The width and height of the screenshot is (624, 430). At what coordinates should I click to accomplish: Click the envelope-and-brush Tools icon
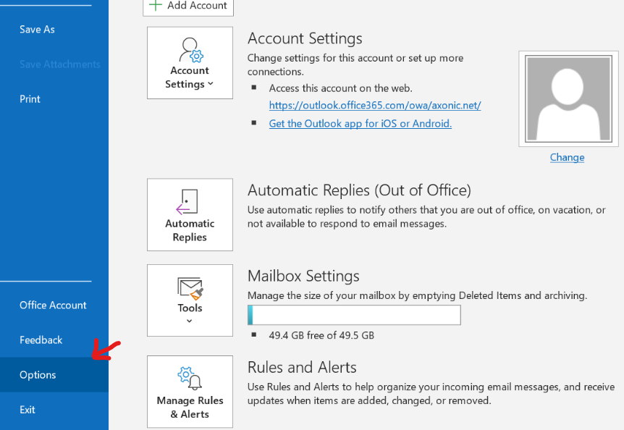[x=190, y=287]
